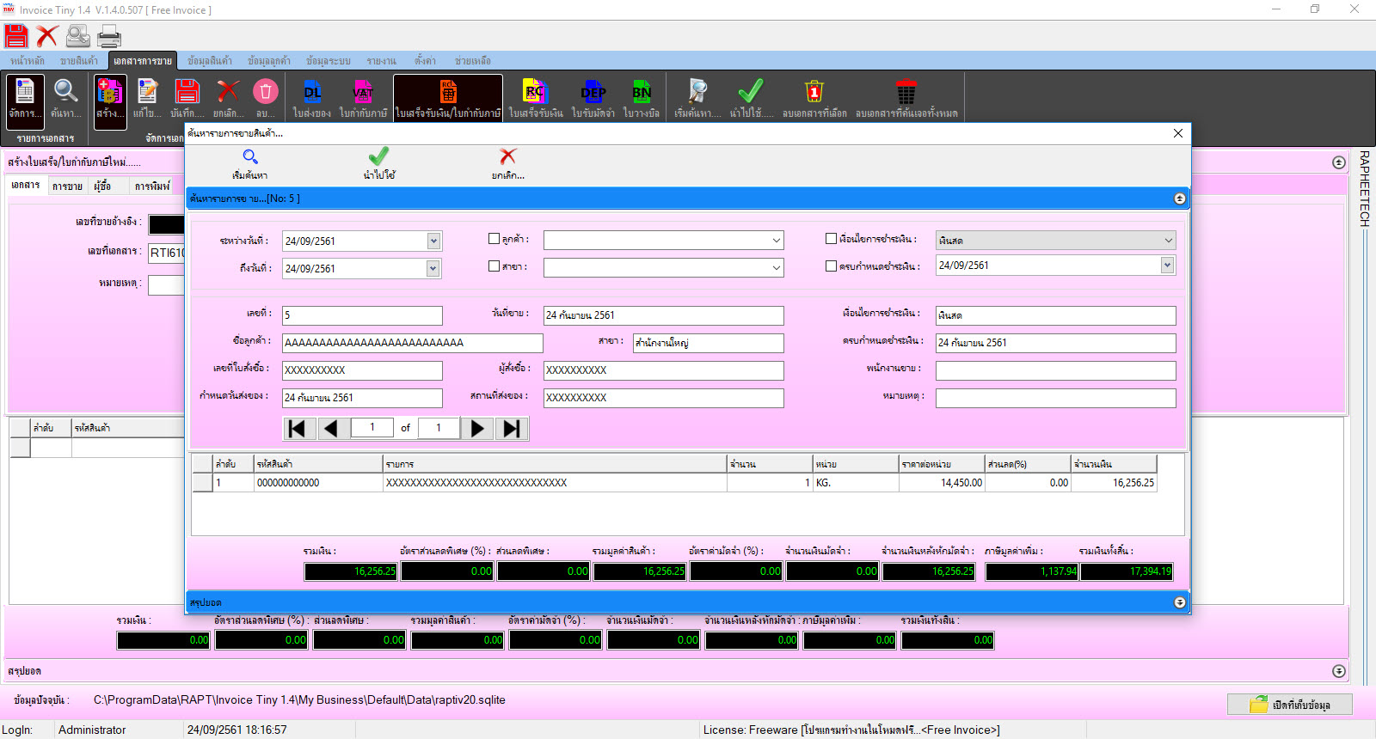The height and width of the screenshot is (739, 1376).
Task: Open the ระหว่างวันที่ date dropdown
Action: [x=433, y=241]
